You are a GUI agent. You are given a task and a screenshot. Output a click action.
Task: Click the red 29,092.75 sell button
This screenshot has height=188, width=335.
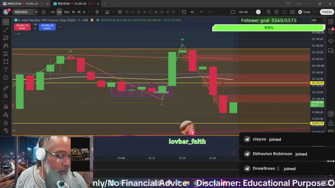click(22, 27)
